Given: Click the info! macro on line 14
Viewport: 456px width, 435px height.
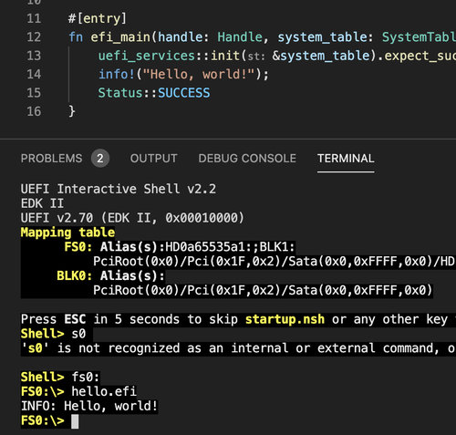Looking at the screenshot, I should coord(117,74).
